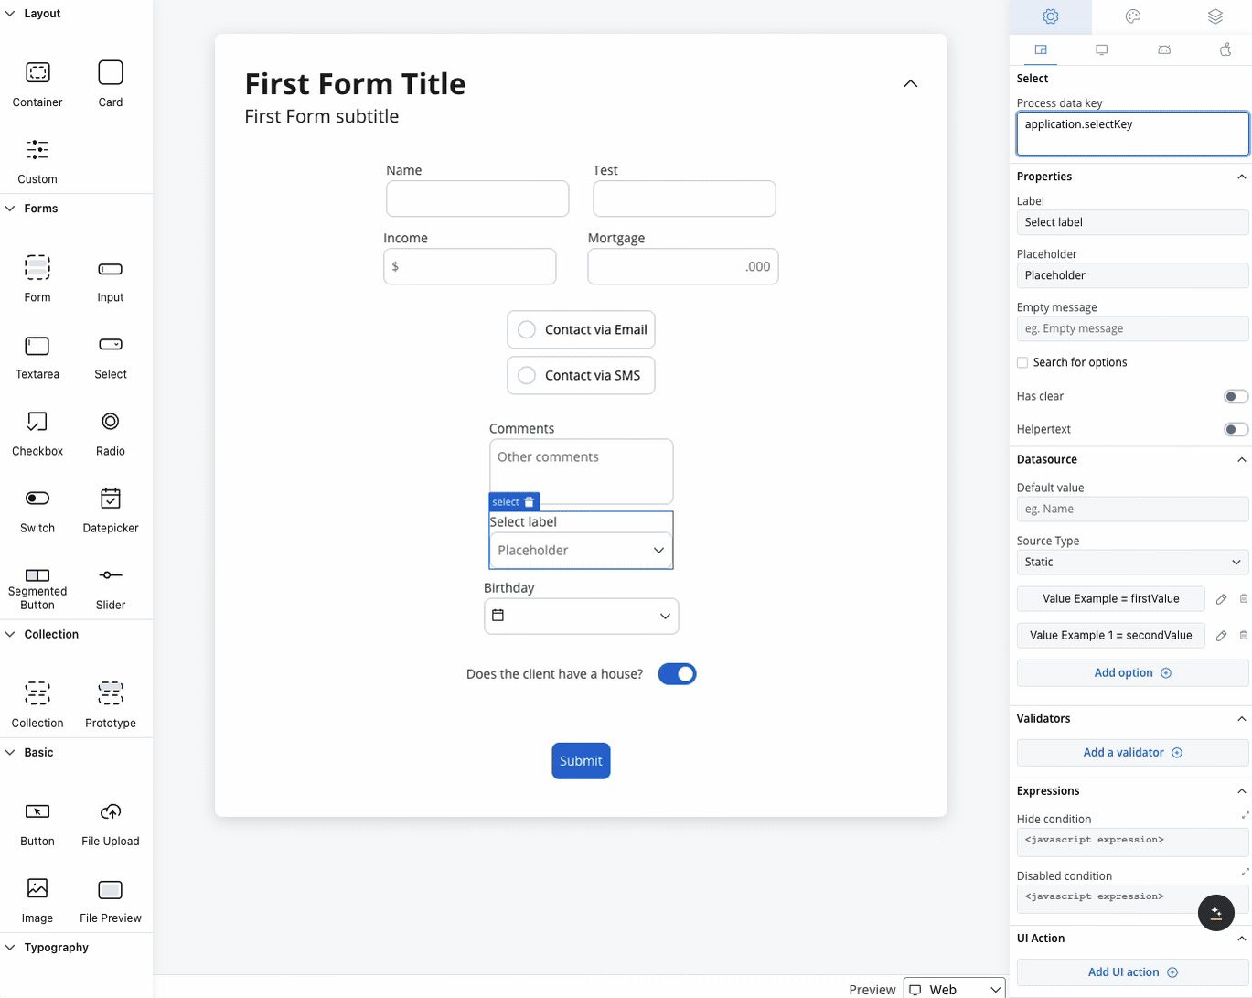Click Add a validator

pos(1132,753)
